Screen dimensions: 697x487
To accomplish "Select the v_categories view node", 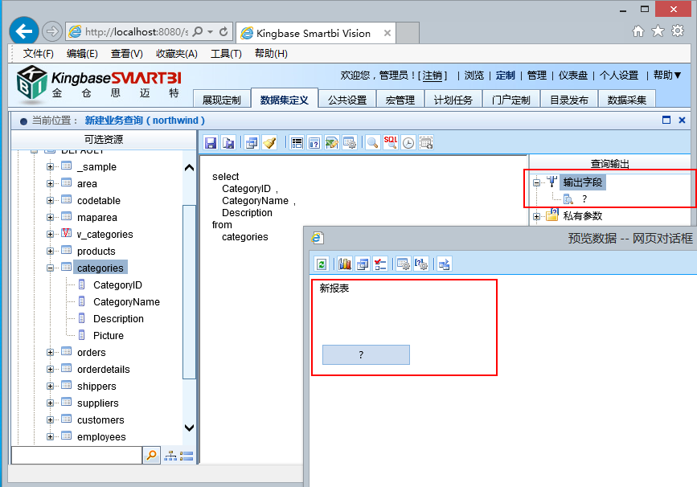I will (105, 234).
